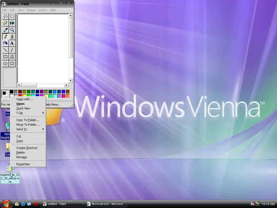This screenshot has height=208, width=277.
Task: Choose the Fill With Color bucket tool
Action: point(12,23)
